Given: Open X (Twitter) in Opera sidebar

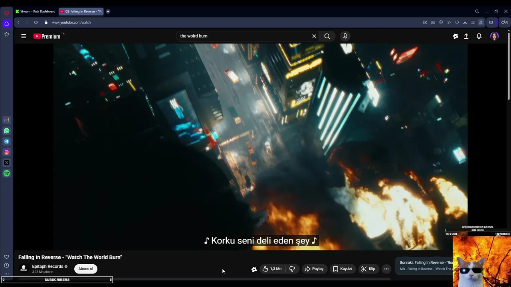Looking at the screenshot, I should tap(6, 163).
